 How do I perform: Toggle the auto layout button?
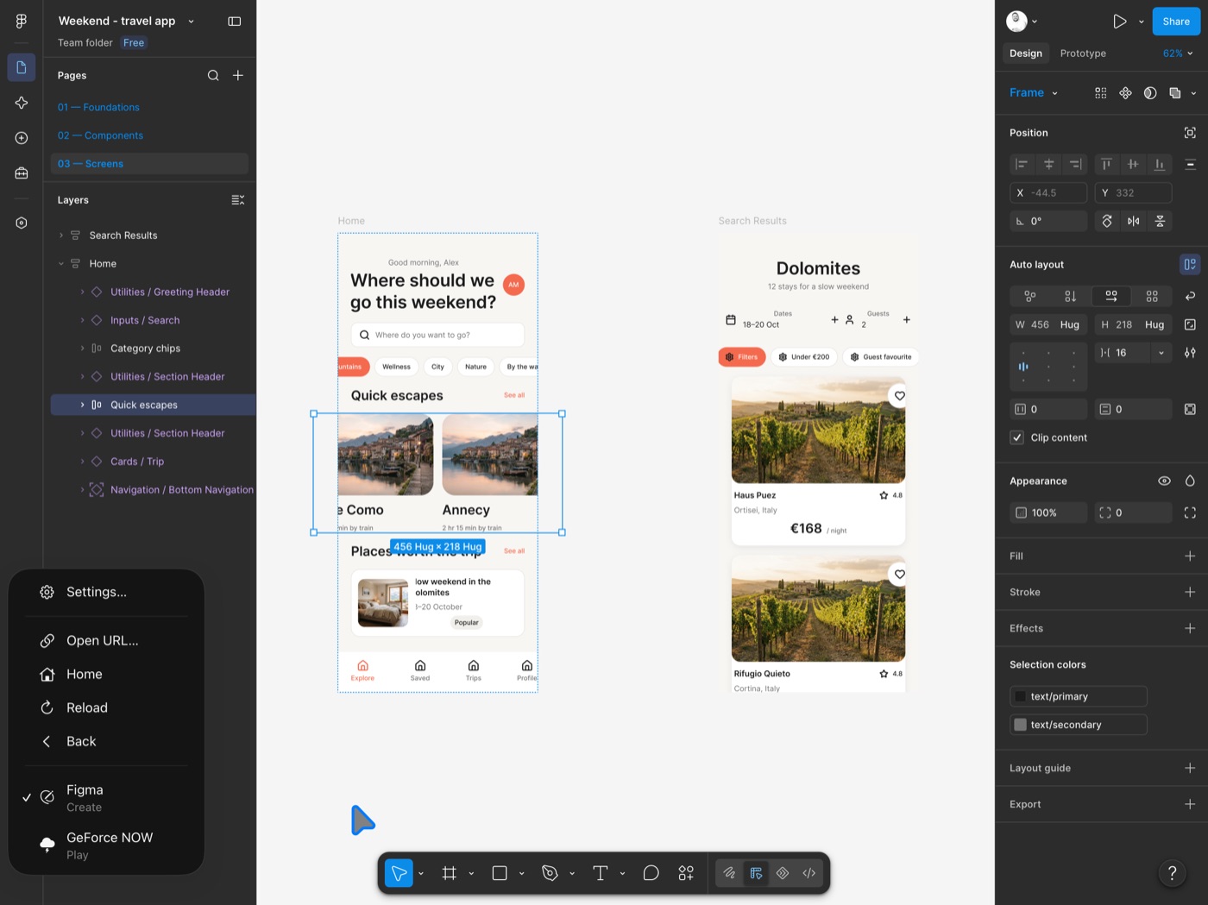[1190, 264]
